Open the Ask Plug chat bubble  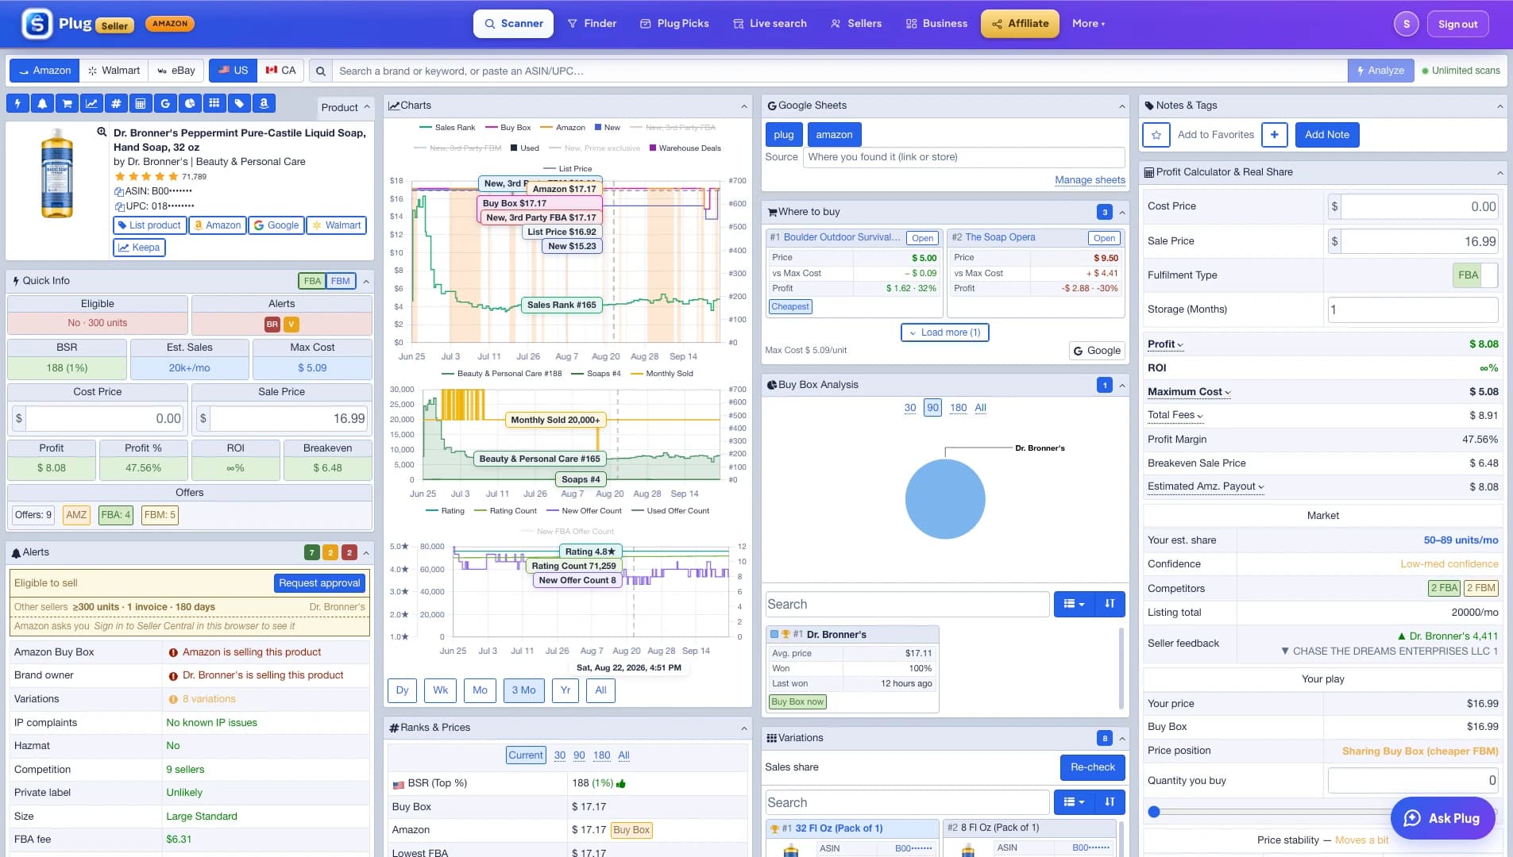[1442, 818]
